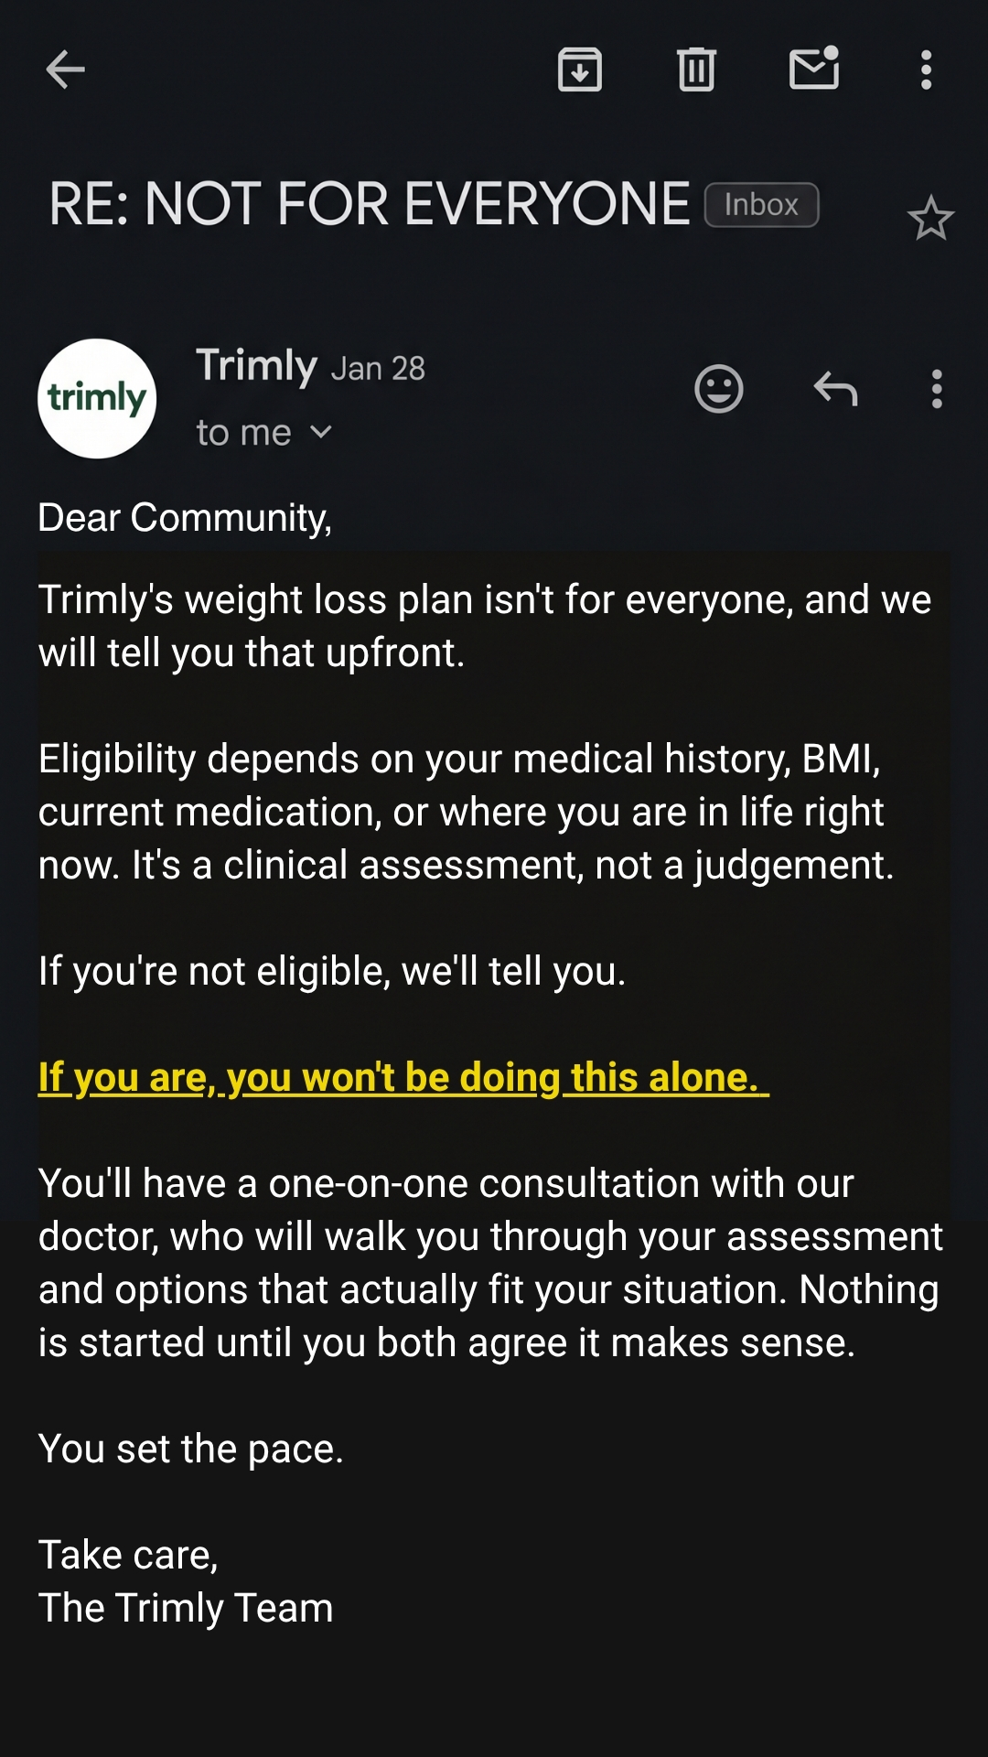Reply to Trimly's message
Screen dimensions: 988x1757
pyautogui.click(x=835, y=389)
